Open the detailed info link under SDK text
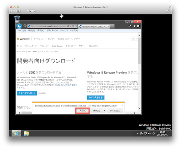181x149 pixels. 66,85
